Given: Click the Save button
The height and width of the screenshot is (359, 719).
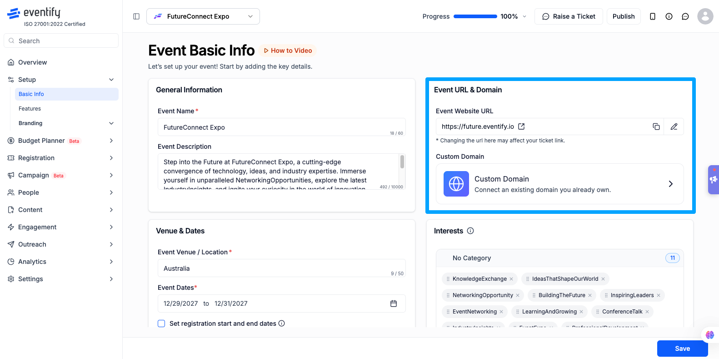Looking at the screenshot, I should pyautogui.click(x=682, y=349).
